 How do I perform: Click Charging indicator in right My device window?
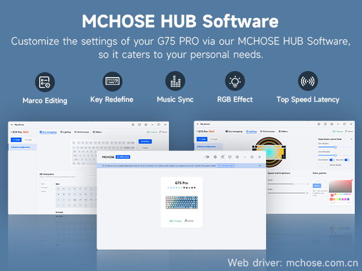click(x=337, y=131)
